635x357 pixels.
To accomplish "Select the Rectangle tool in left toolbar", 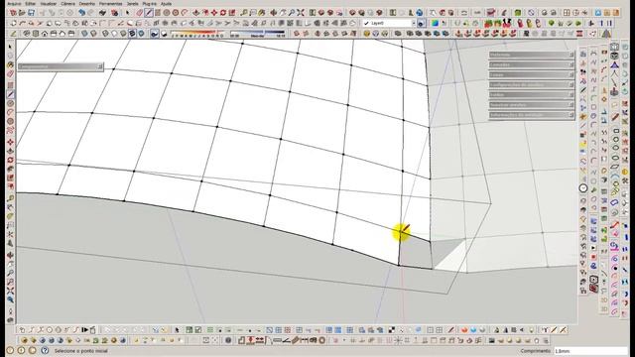I will (x=11, y=85).
